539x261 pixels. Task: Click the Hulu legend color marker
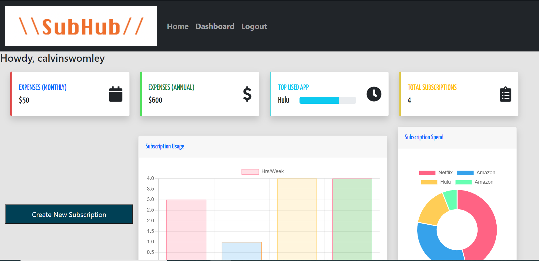(x=429, y=182)
